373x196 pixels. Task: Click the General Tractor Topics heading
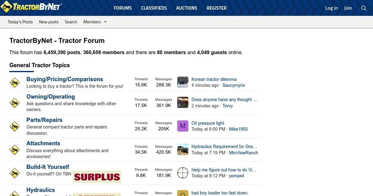click(39, 65)
